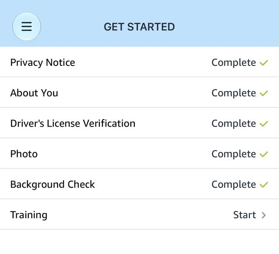Viewport: 279px width, 254px height.
Task: Open the Photo step
Action: click(139, 154)
